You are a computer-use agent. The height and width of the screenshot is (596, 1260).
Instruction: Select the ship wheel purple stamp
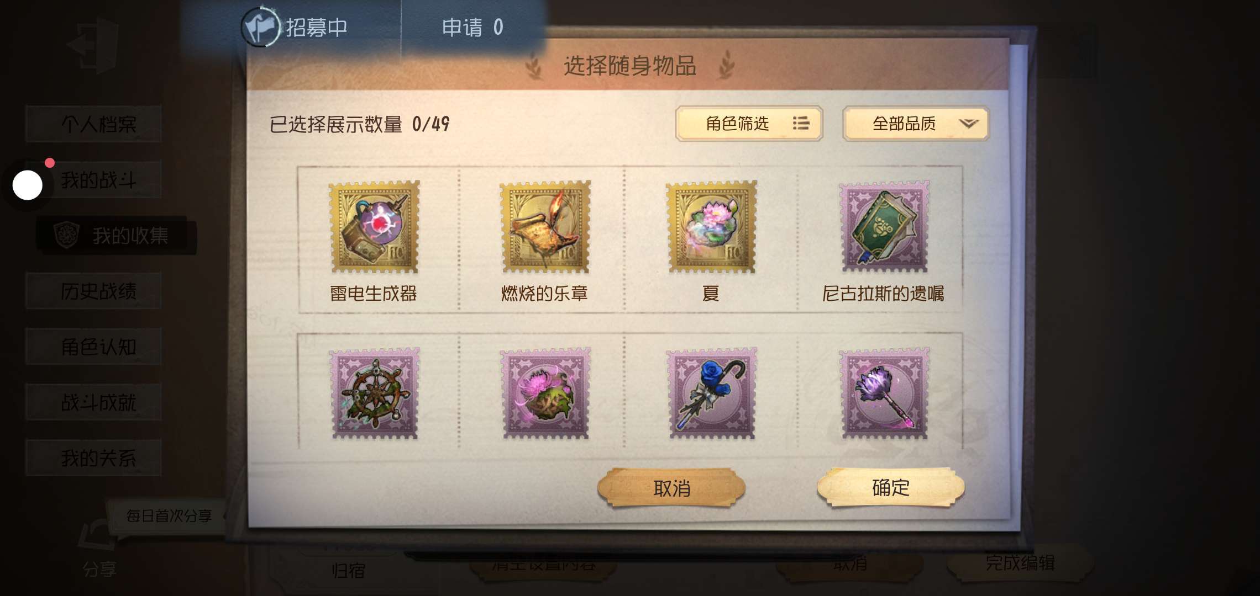click(375, 393)
